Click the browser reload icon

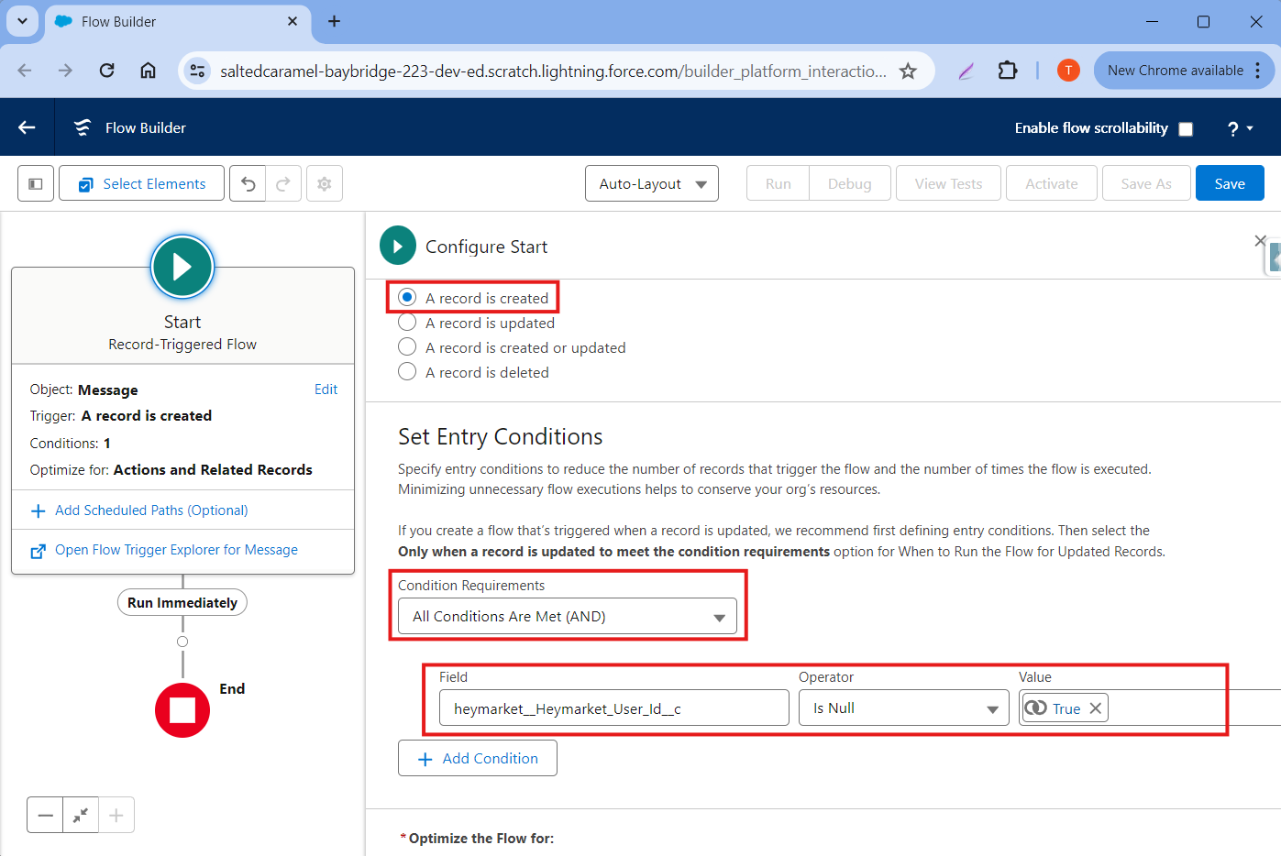pyautogui.click(x=107, y=71)
